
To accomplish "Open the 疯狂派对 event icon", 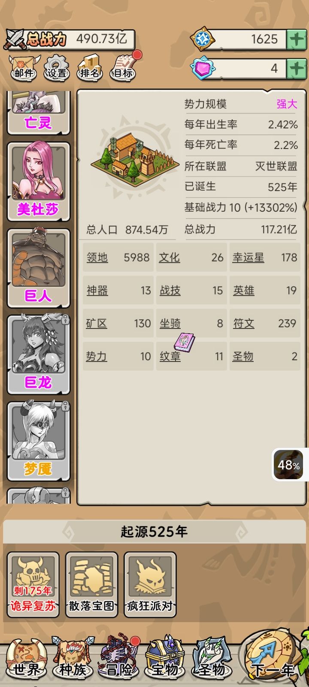I will 150,584.
